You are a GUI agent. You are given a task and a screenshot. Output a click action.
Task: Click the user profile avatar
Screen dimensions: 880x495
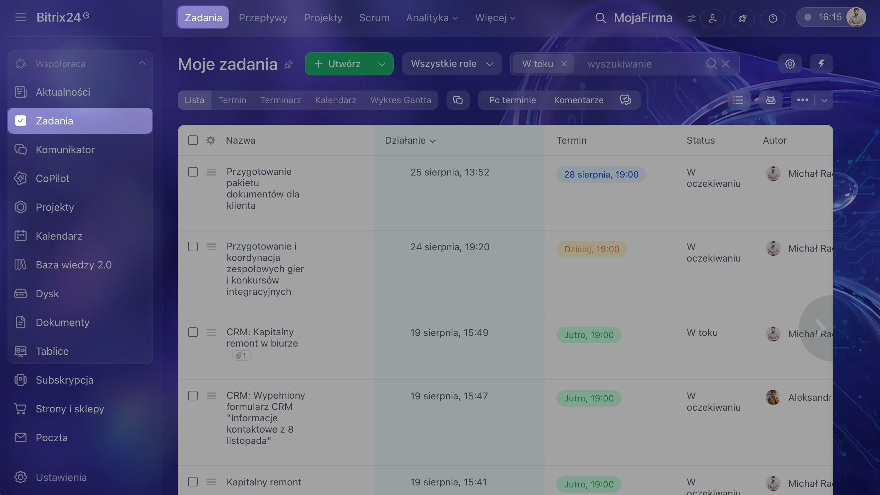pos(856,17)
